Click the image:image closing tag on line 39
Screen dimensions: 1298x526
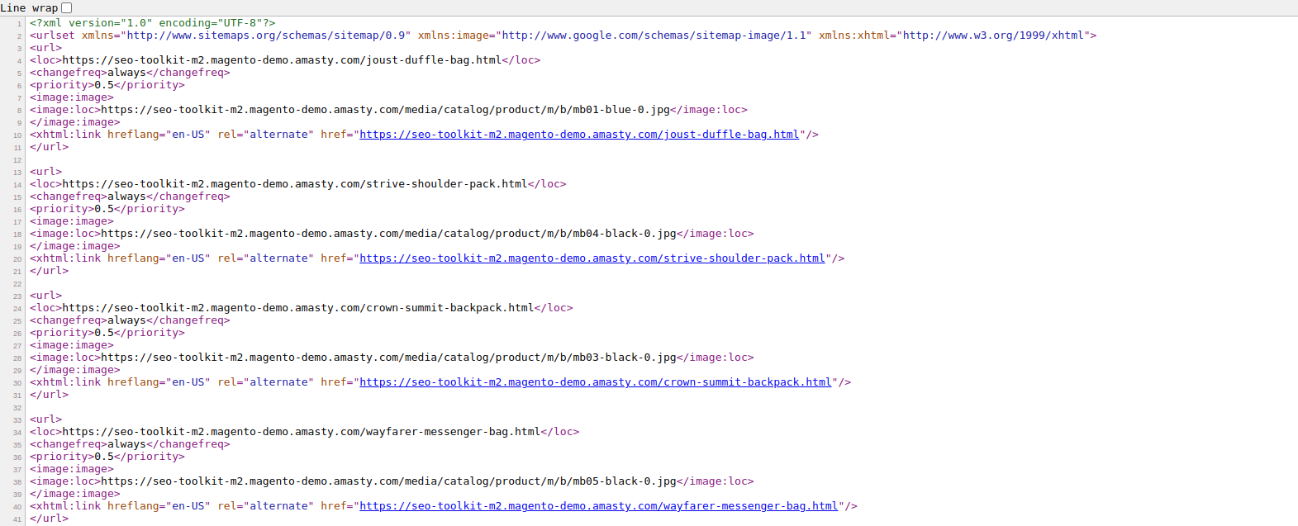[75, 494]
